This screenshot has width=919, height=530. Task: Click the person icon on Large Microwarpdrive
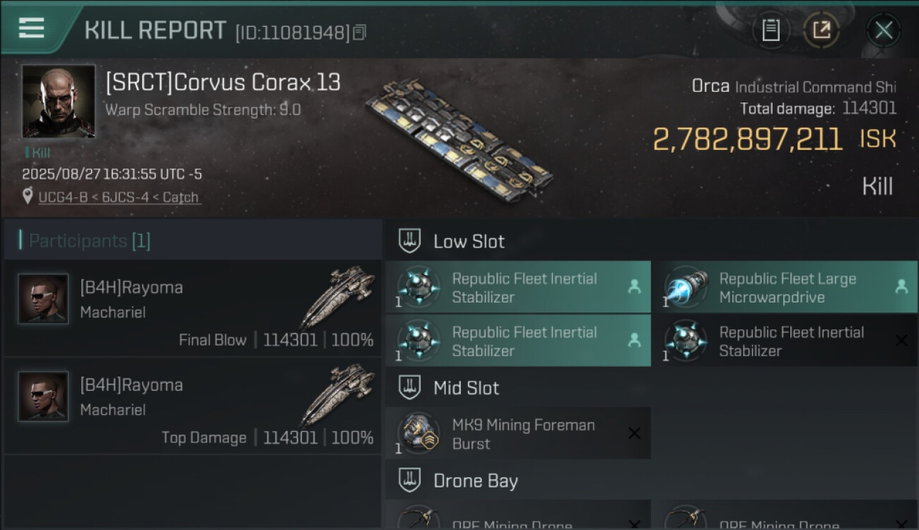901,286
